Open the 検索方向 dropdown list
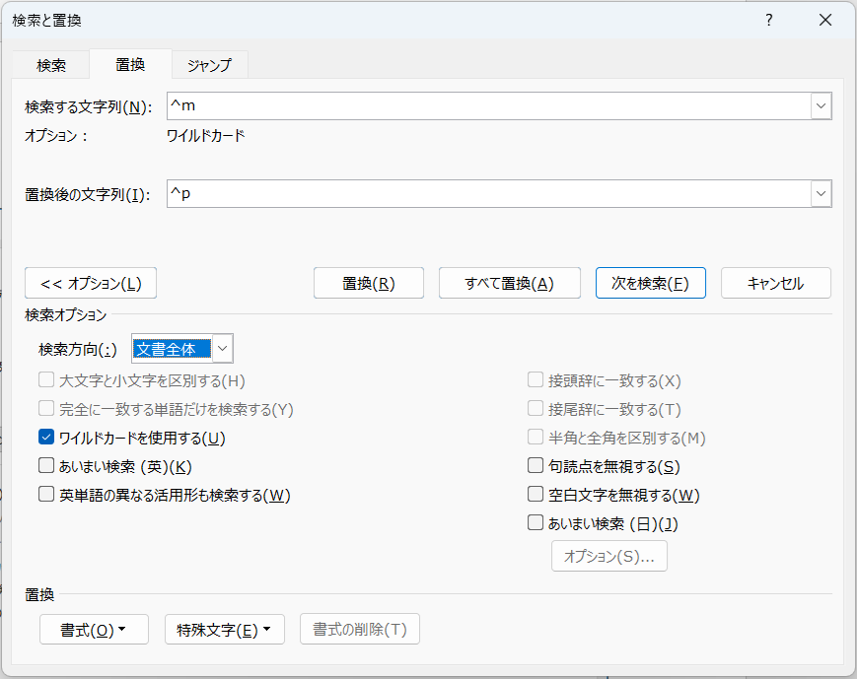The image size is (857, 679). pos(223,348)
